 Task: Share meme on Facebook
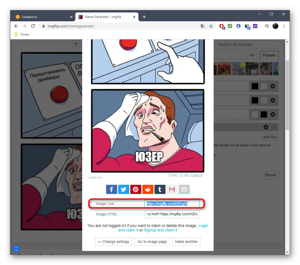click(111, 189)
